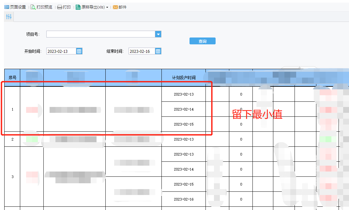The width and height of the screenshot is (349, 210).
Task: Click 序号 cell 3
Action: tap(12, 177)
